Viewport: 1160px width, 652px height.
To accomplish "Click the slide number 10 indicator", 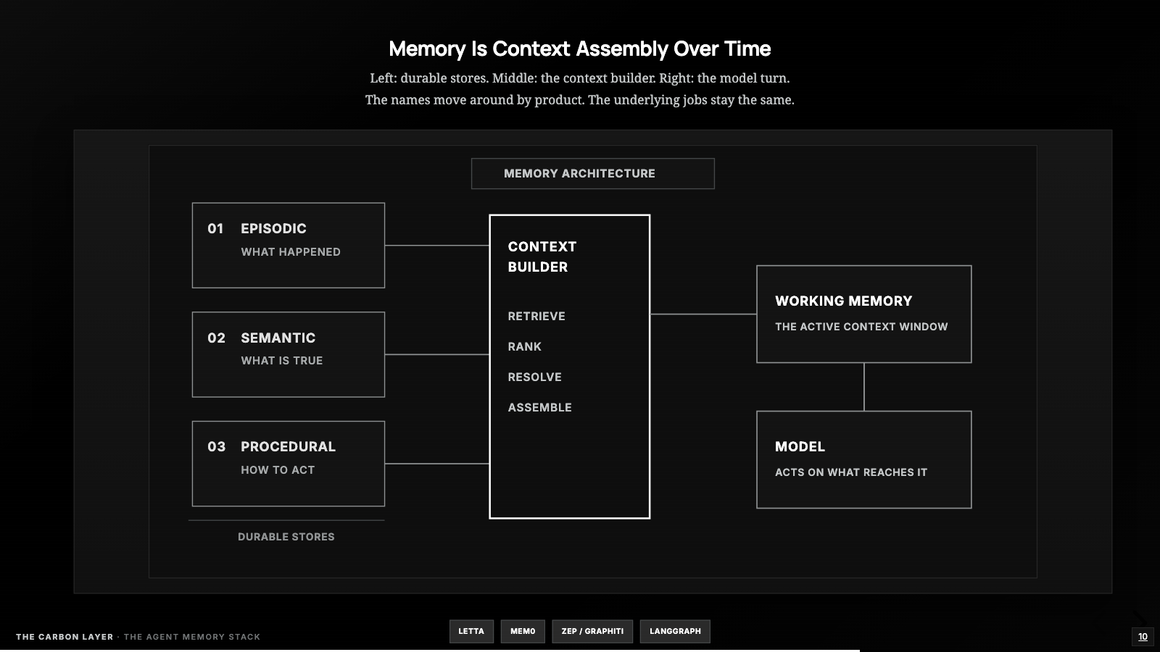I will click(x=1143, y=637).
